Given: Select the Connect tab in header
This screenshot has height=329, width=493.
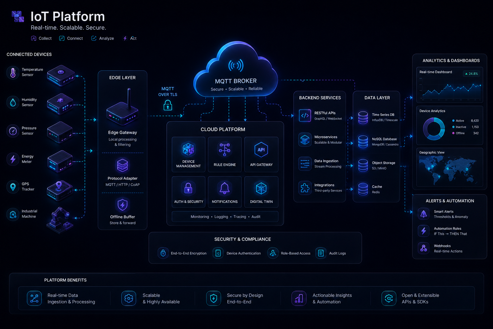Looking at the screenshot, I should click(x=71, y=38).
